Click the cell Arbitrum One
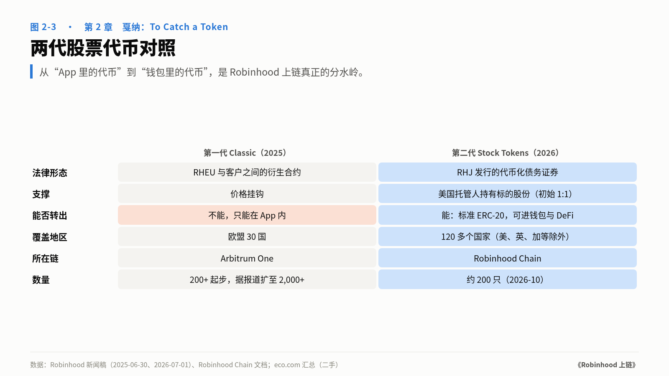This screenshot has height=376, width=669. (247, 258)
